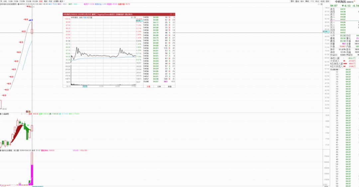Select the 分钟 tab in popup footer
Image resolution: width=359 pixels, height=187 pixels.
click(x=159, y=87)
